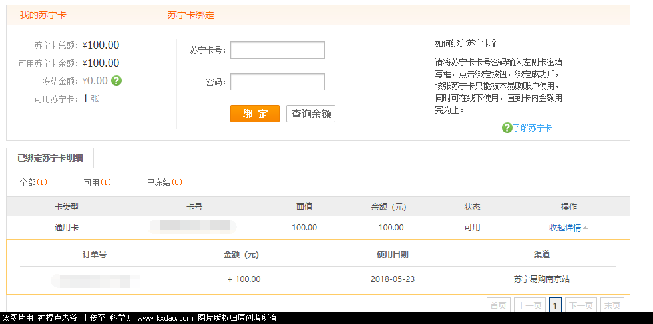
Task: Click the 我的苏宁卡 heading
Action: click(x=43, y=15)
